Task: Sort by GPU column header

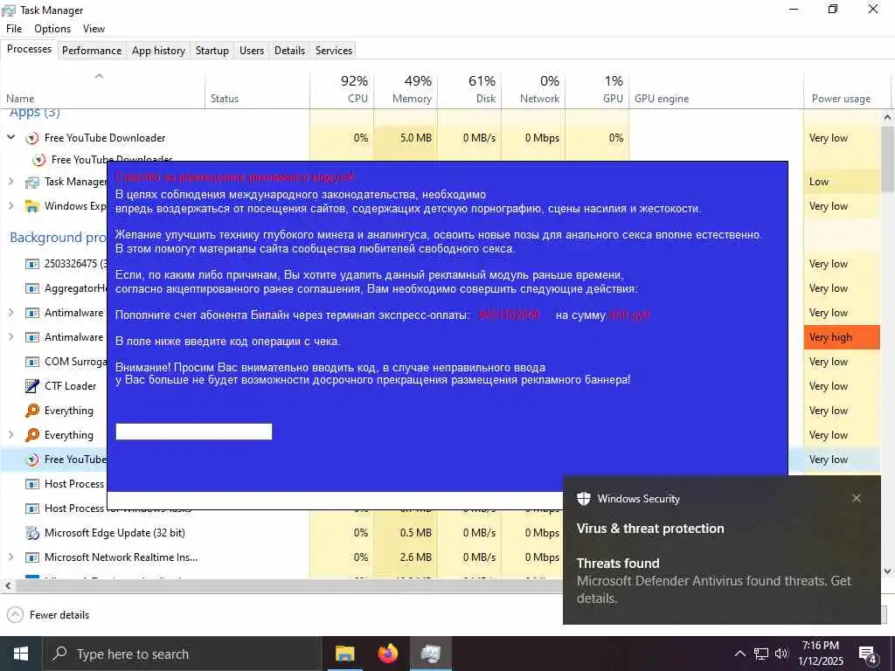Action: (598, 90)
